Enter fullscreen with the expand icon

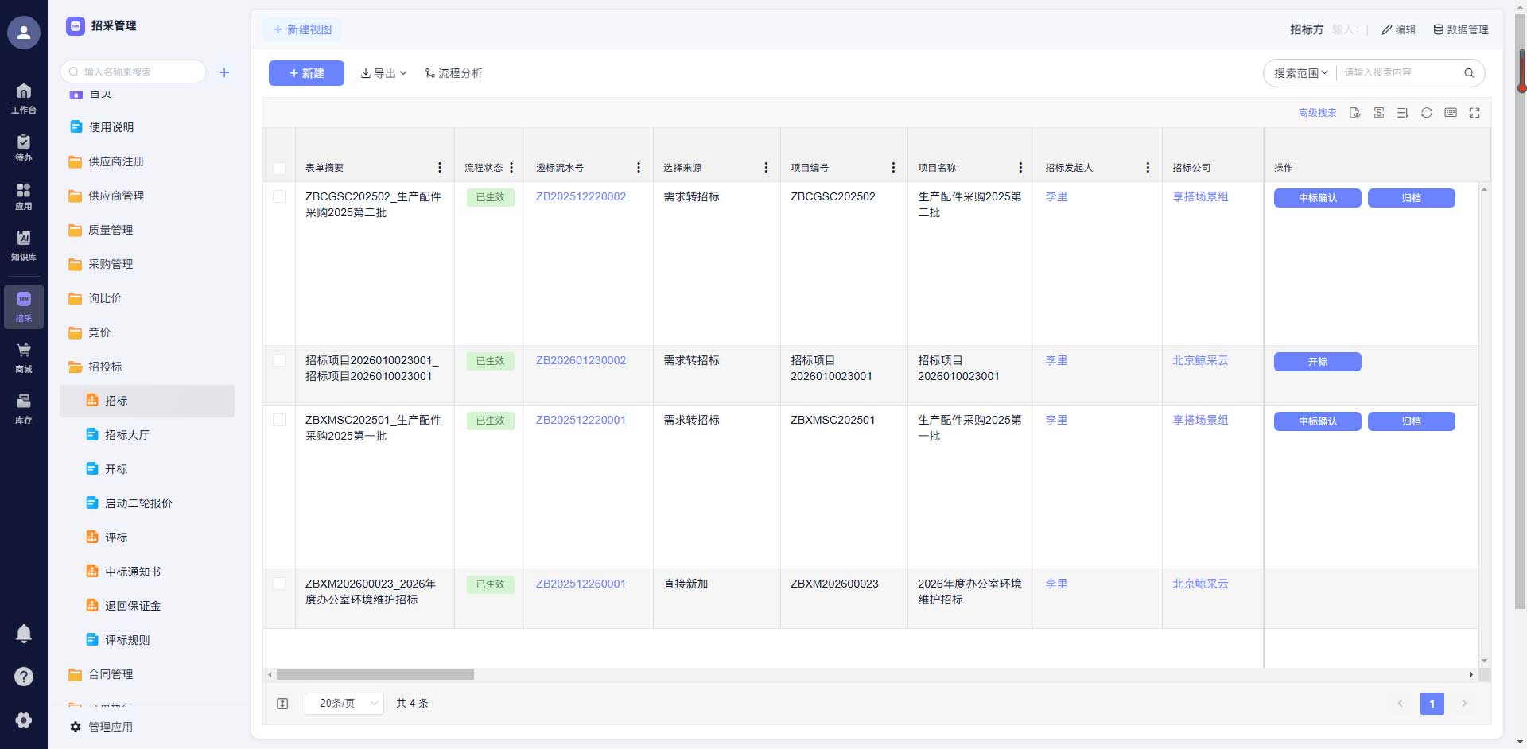[1475, 113]
